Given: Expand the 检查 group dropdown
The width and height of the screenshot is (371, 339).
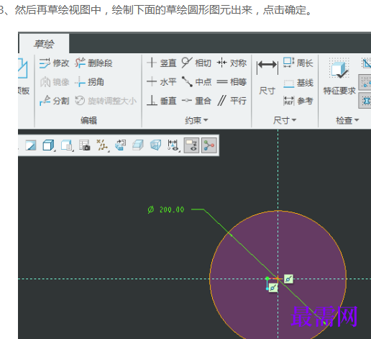Looking at the screenshot, I should (x=347, y=120).
